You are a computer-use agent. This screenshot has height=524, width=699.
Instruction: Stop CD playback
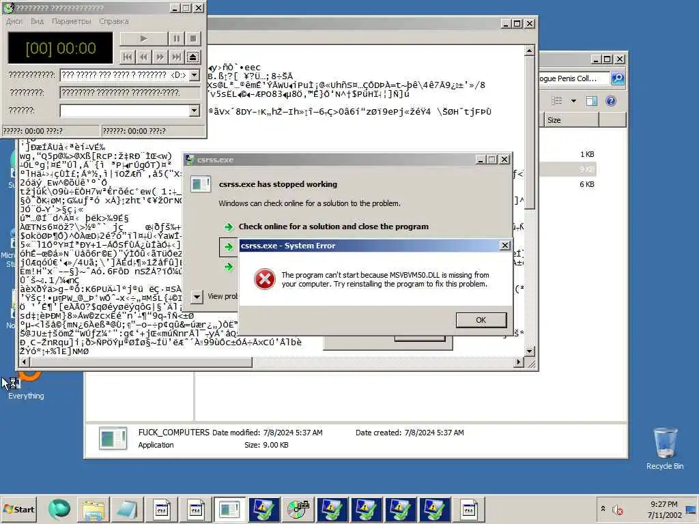pos(192,39)
